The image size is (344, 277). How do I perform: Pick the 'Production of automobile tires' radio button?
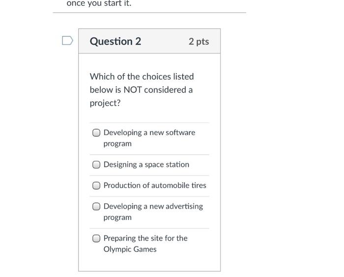pyautogui.click(x=97, y=186)
